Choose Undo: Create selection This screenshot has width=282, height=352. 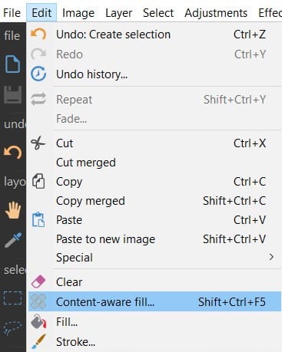click(154, 35)
